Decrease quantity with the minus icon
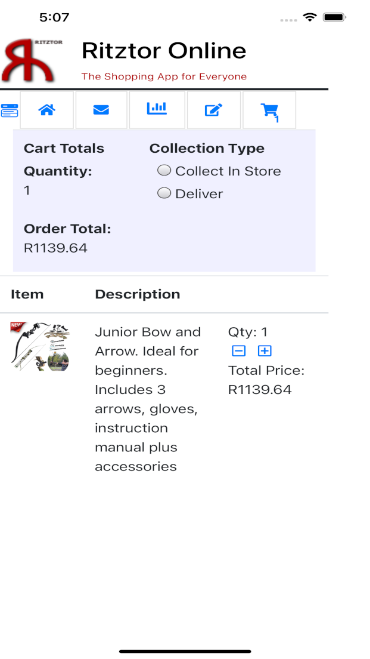This screenshot has width=370, height=659. [238, 351]
